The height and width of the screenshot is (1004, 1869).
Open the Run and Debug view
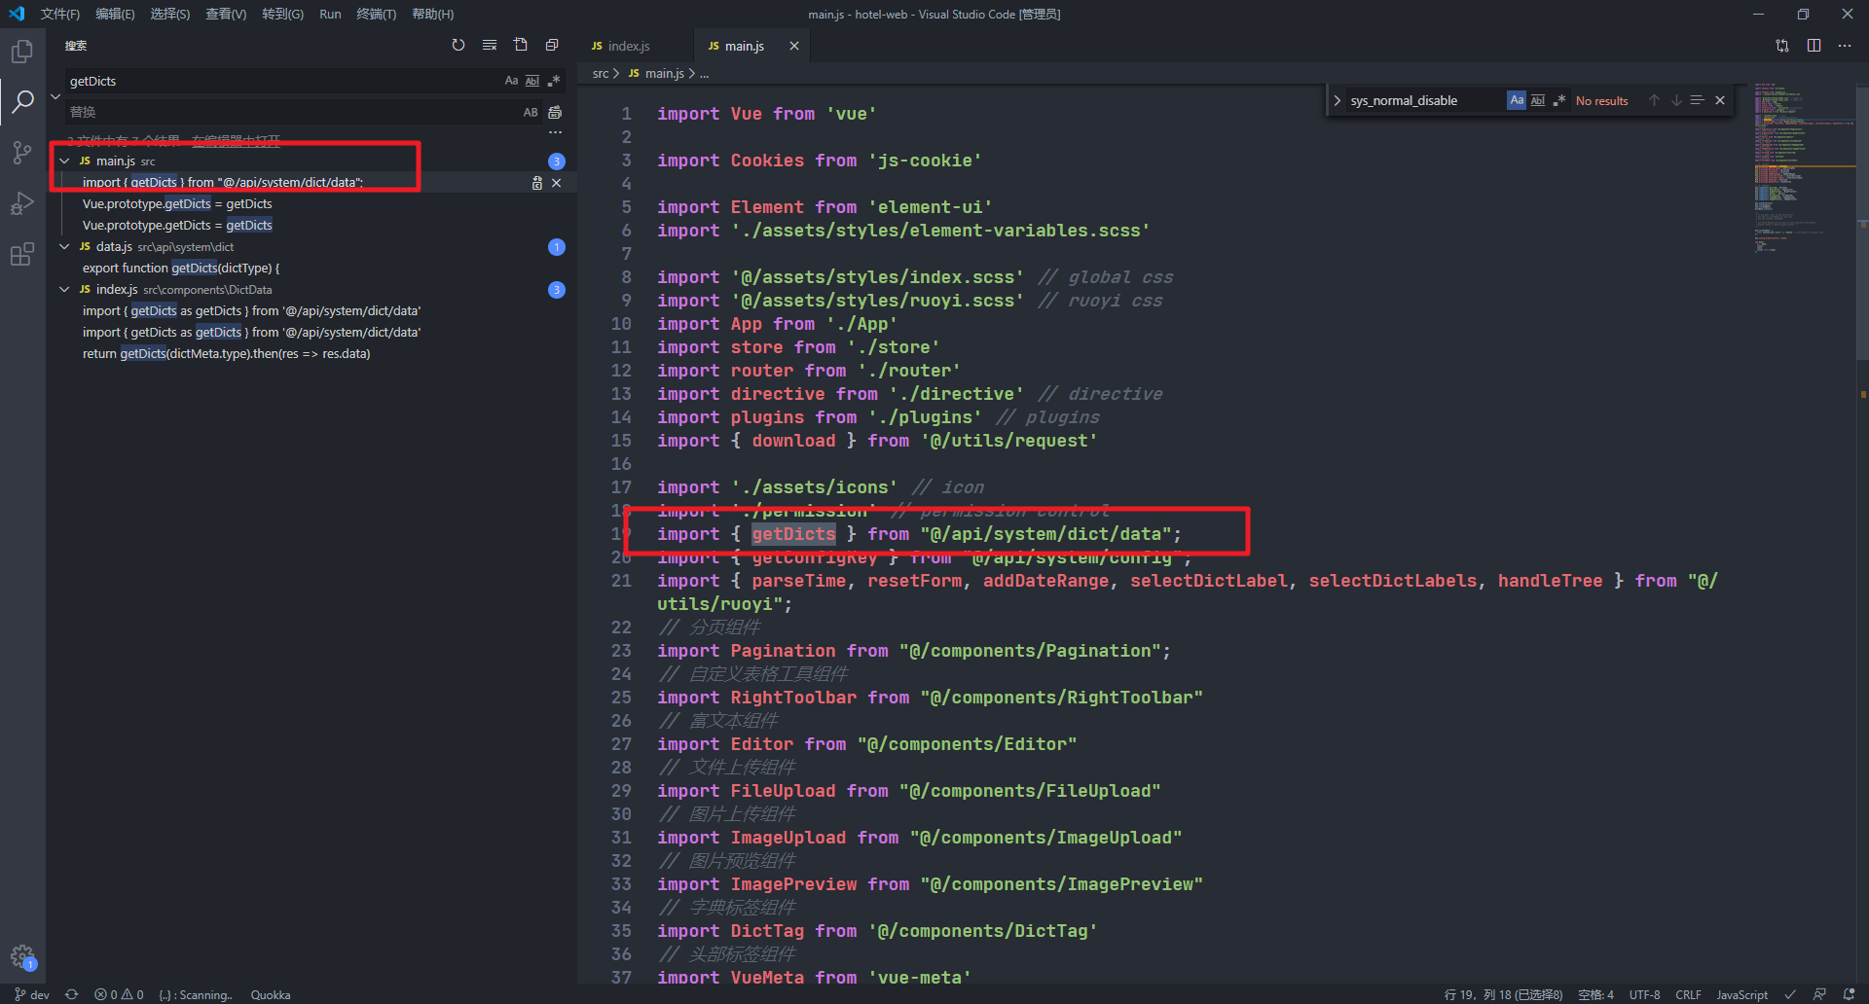pos(21,203)
